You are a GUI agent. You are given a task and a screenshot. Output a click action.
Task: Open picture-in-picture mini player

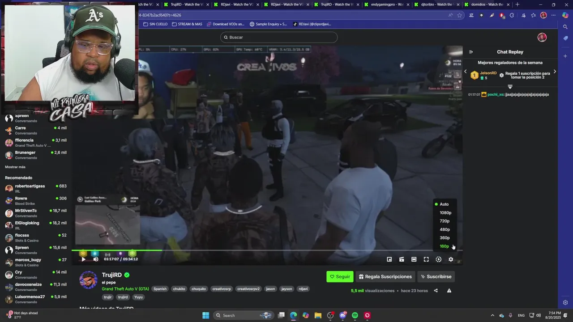coord(389,259)
